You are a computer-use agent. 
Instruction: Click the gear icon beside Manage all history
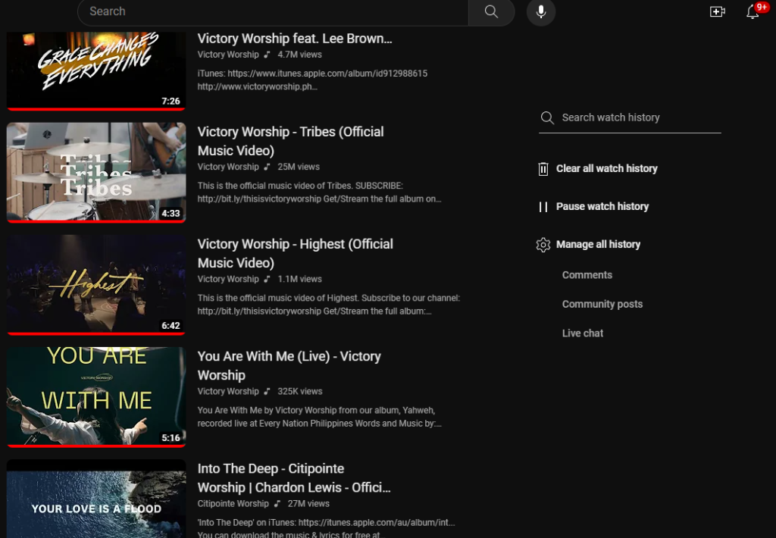click(543, 245)
